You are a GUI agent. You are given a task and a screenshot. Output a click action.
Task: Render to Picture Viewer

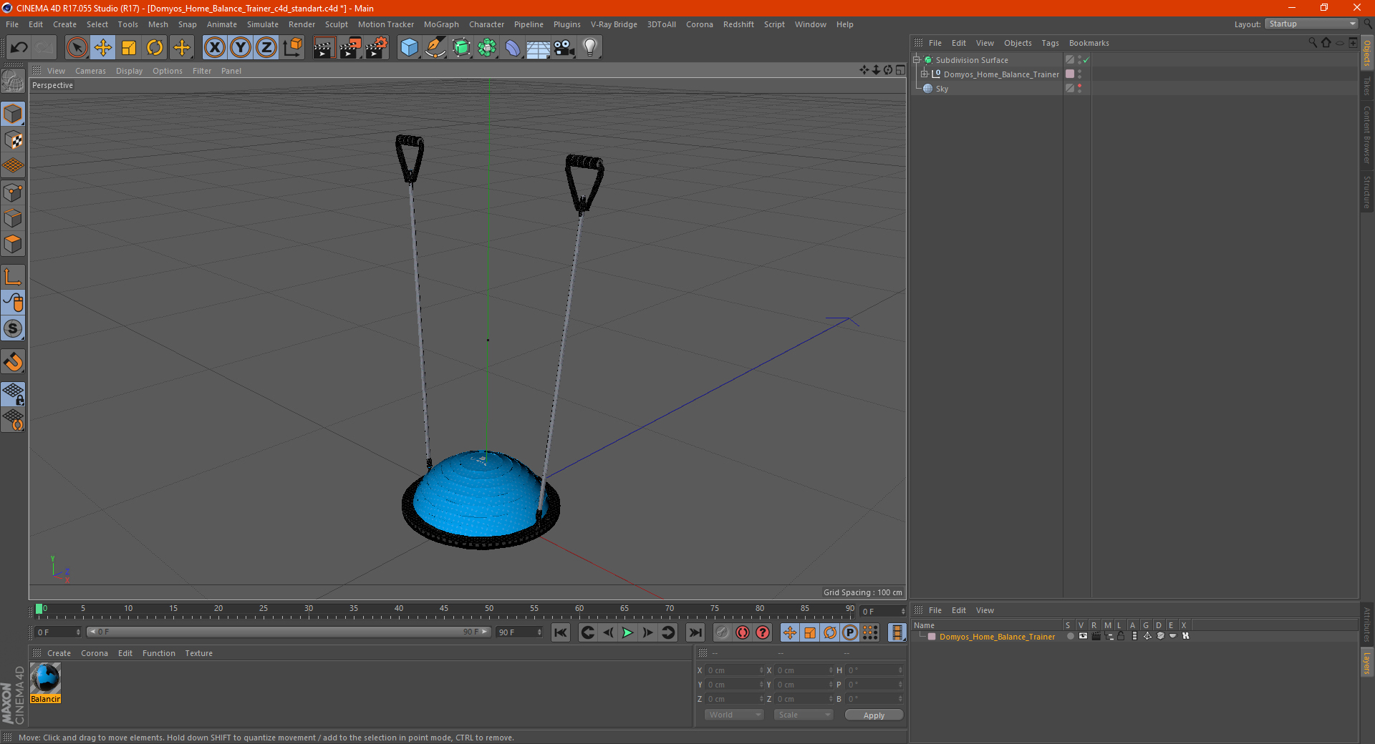click(x=350, y=48)
